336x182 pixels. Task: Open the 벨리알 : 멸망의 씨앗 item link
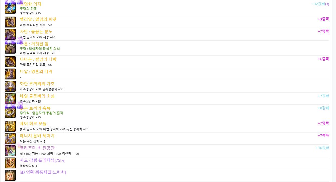38,19
